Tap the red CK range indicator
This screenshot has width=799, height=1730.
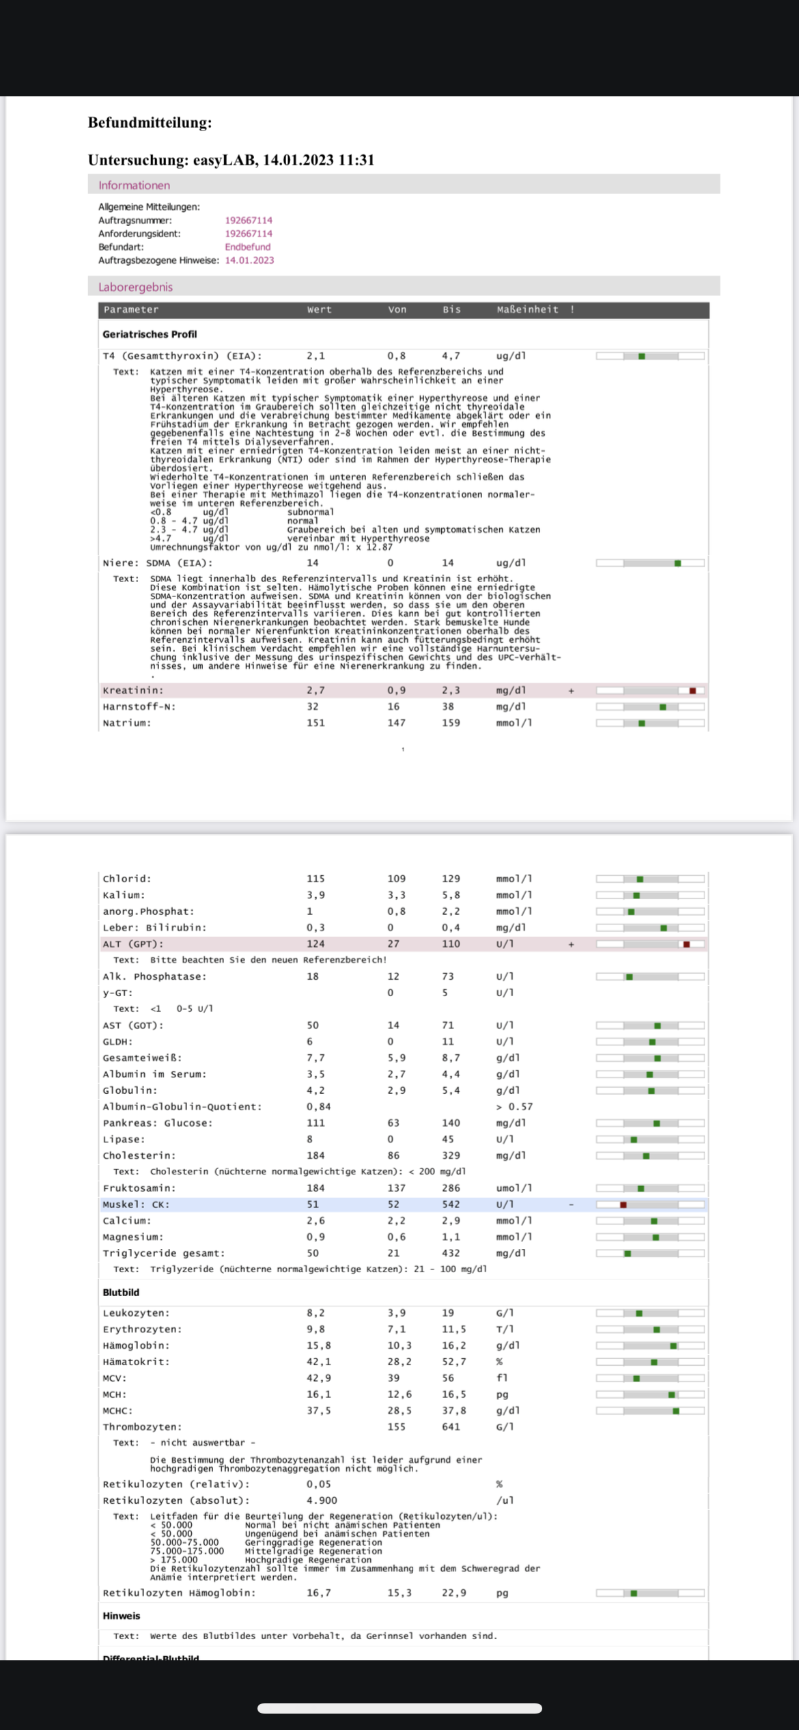tap(623, 1205)
